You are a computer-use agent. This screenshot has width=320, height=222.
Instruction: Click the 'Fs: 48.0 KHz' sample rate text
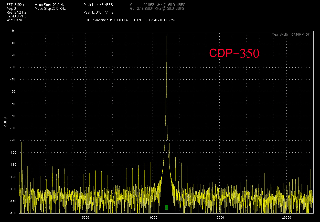pos(16,16)
